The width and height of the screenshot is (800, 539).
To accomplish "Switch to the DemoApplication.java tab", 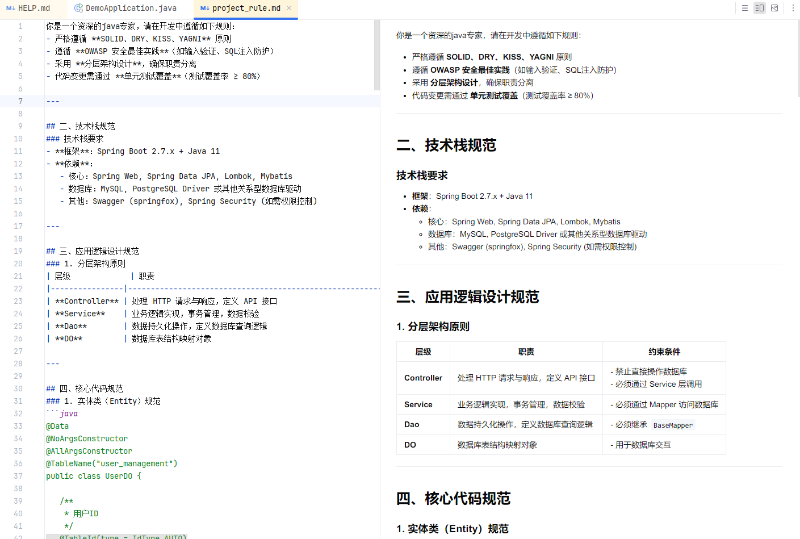I will [126, 8].
